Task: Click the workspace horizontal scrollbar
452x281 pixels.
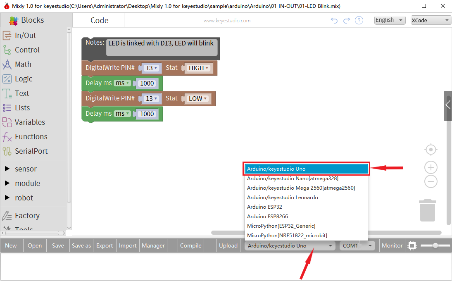Action: (x=326, y=233)
